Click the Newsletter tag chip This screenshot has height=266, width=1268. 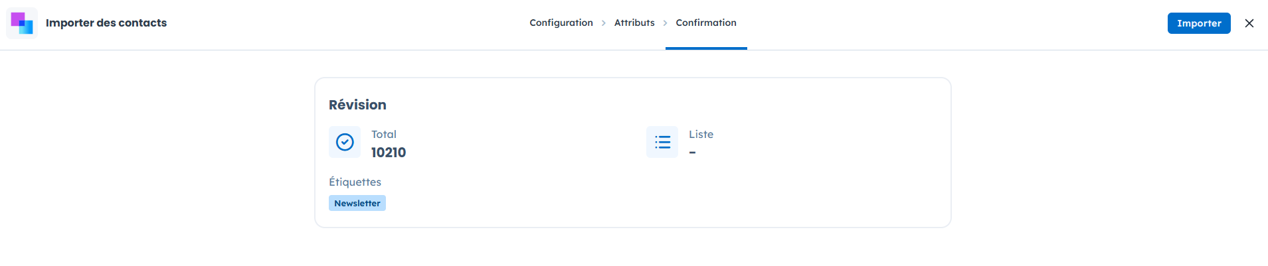[357, 203]
